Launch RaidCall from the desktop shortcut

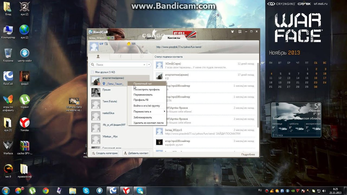8,78
